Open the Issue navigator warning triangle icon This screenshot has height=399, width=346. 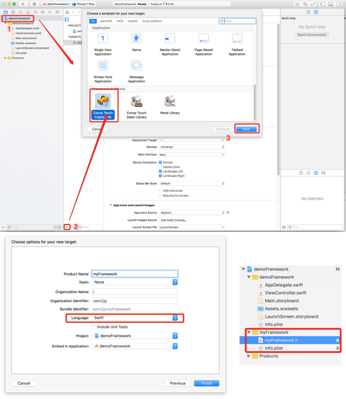coord(28,12)
